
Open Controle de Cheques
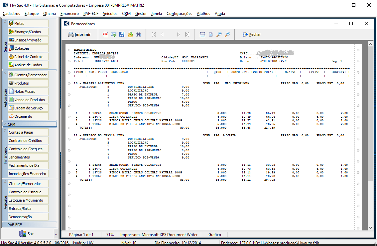click(28, 149)
